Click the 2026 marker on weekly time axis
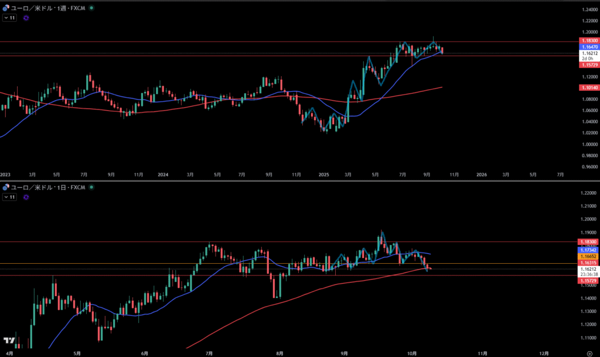Image resolution: width=600 pixels, height=357 pixels. pyautogui.click(x=481, y=175)
